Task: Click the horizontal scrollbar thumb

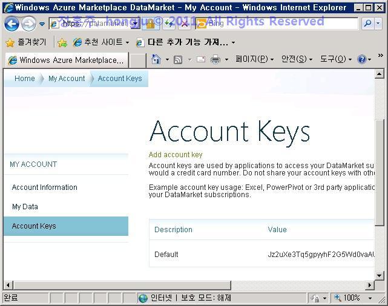Action: point(122,285)
